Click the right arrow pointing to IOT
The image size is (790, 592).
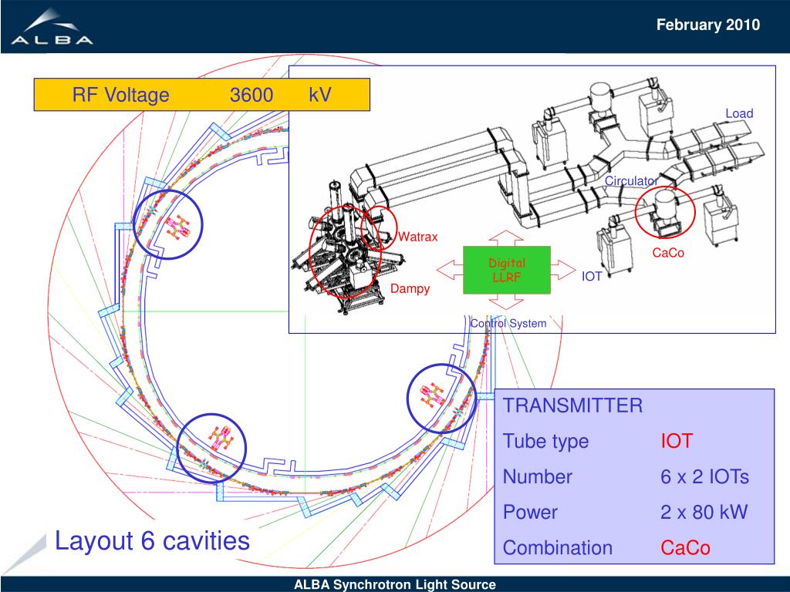click(563, 270)
